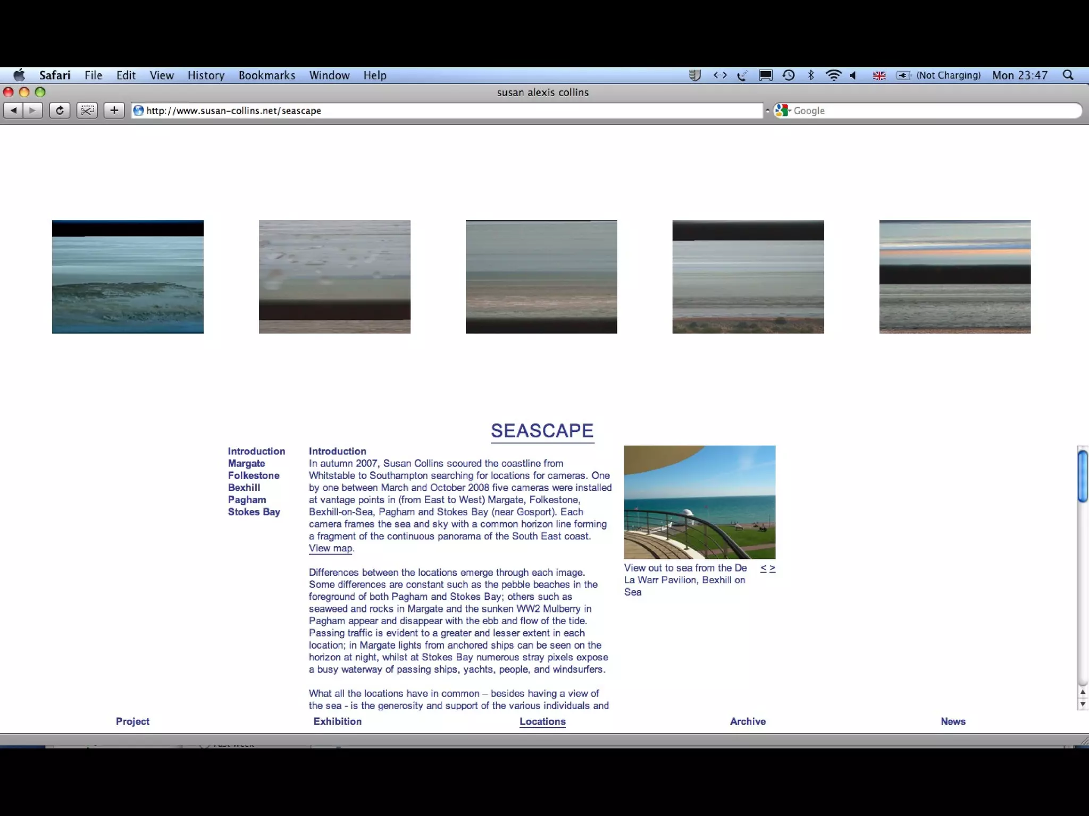Click the volume speaker icon
The width and height of the screenshot is (1089, 816).
point(853,75)
